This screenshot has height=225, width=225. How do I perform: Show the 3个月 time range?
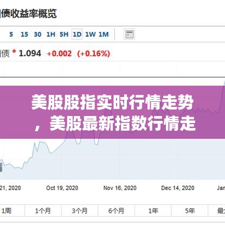click(80, 211)
